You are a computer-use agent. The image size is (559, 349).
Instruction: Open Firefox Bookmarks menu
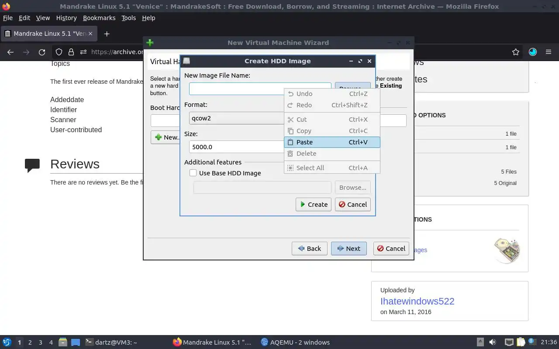(x=99, y=18)
